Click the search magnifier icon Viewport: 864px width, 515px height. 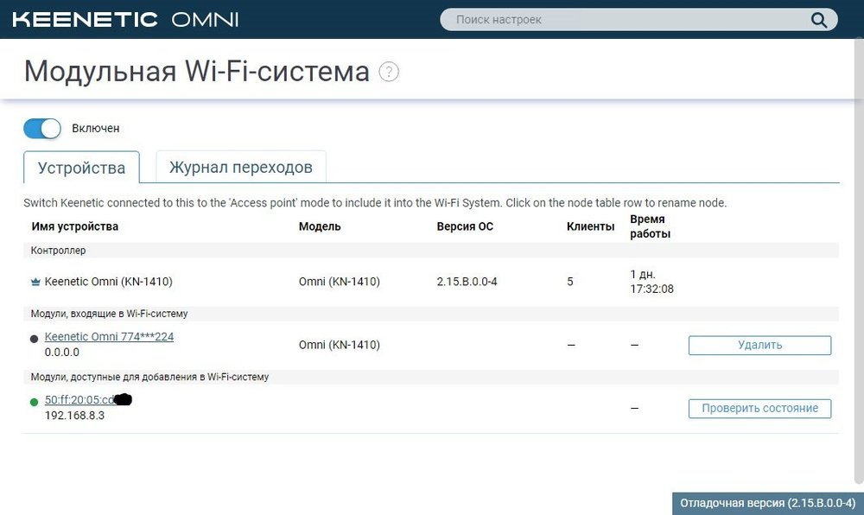click(818, 20)
